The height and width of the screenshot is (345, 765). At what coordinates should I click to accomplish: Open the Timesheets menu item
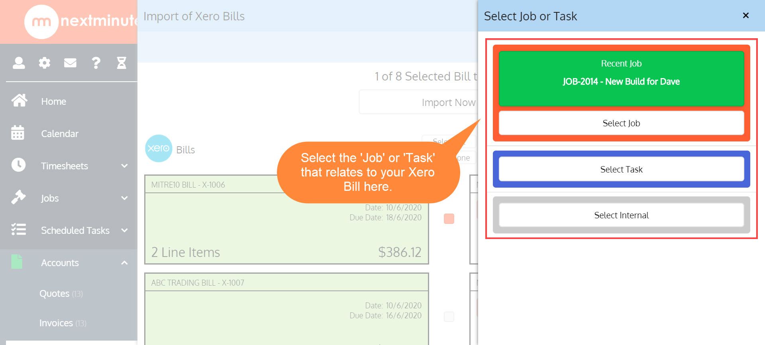point(65,166)
